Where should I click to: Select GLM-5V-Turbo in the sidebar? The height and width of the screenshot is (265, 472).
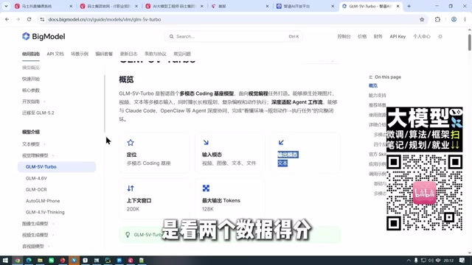(x=57, y=167)
